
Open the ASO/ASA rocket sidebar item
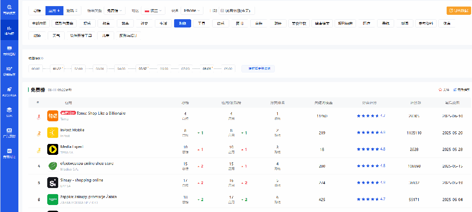pos(9,91)
